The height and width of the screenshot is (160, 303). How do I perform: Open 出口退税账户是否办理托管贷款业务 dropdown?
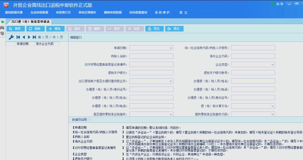[x=171, y=81]
